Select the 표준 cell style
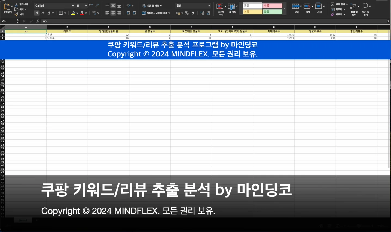391x232 pixels. click(252, 5)
